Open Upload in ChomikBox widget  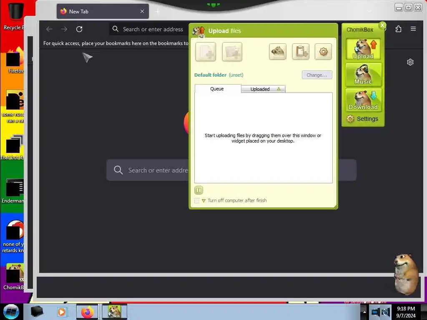pyautogui.click(x=363, y=49)
